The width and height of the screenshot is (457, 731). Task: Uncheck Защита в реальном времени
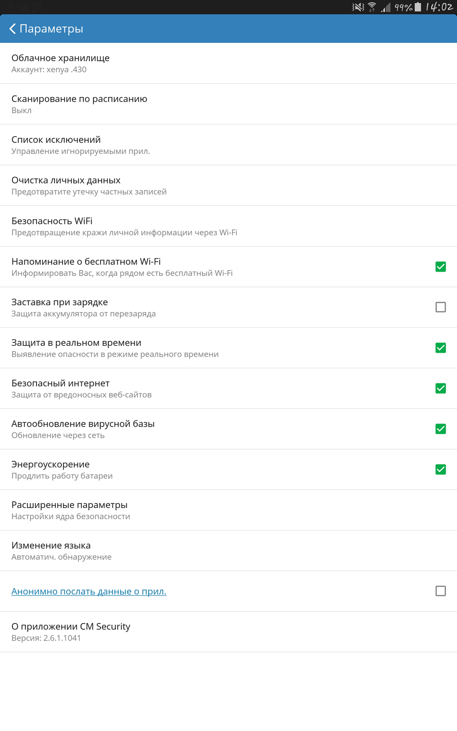click(x=441, y=348)
